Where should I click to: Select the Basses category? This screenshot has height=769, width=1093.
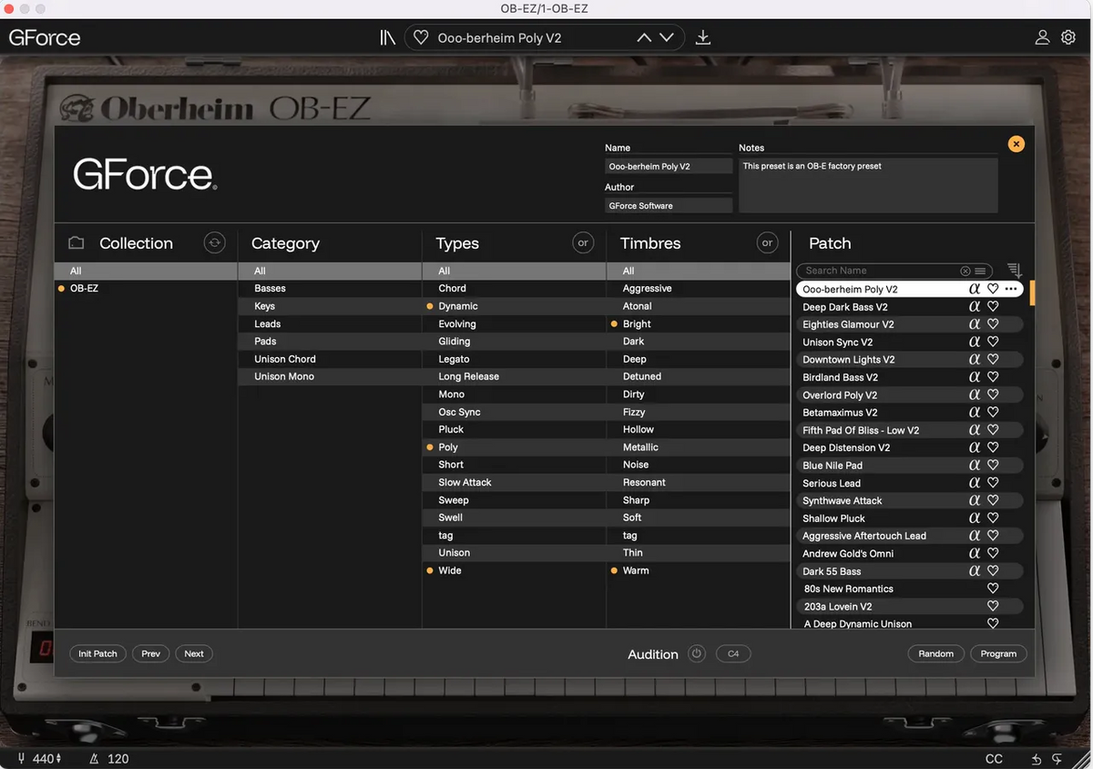[x=330, y=288]
